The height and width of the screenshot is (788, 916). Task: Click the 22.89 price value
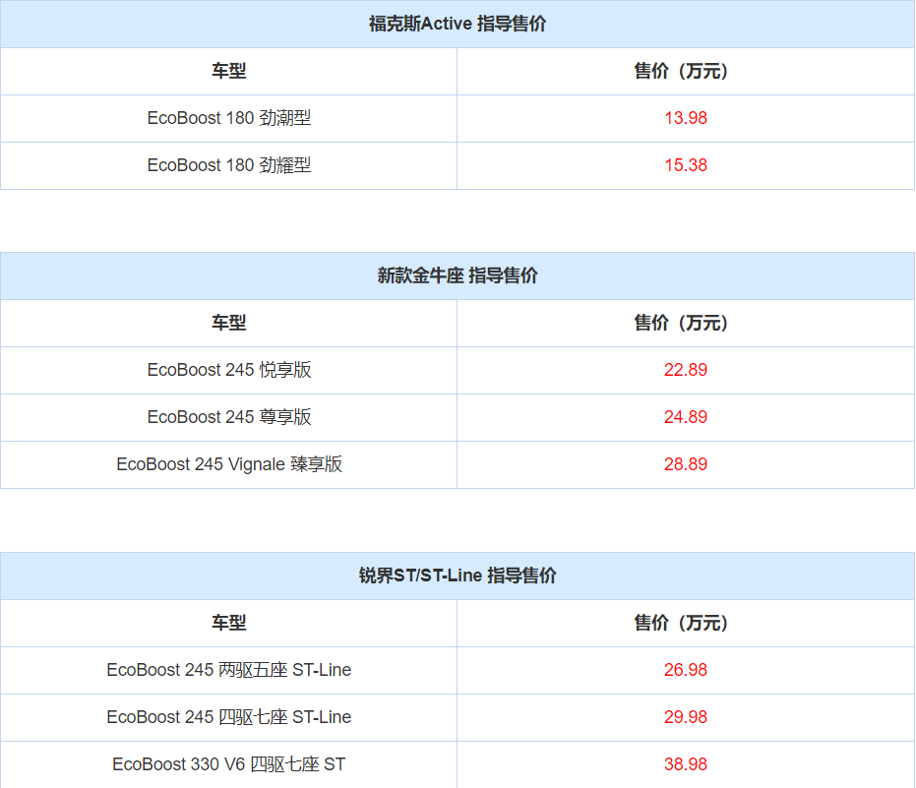[x=686, y=370]
